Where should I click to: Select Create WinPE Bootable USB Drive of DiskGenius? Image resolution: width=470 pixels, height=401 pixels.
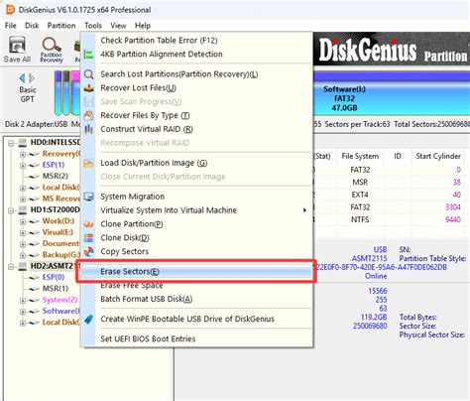point(196,319)
